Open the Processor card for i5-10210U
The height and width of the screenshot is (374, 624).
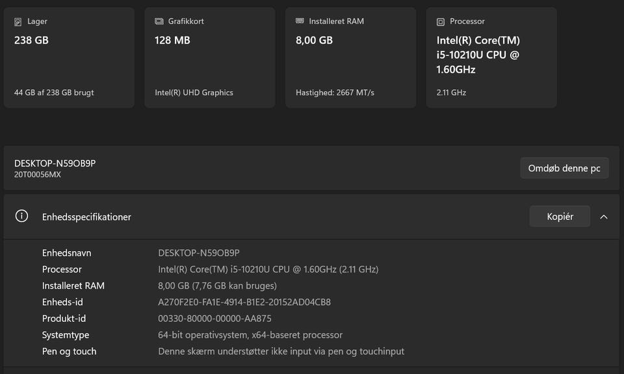click(x=491, y=57)
